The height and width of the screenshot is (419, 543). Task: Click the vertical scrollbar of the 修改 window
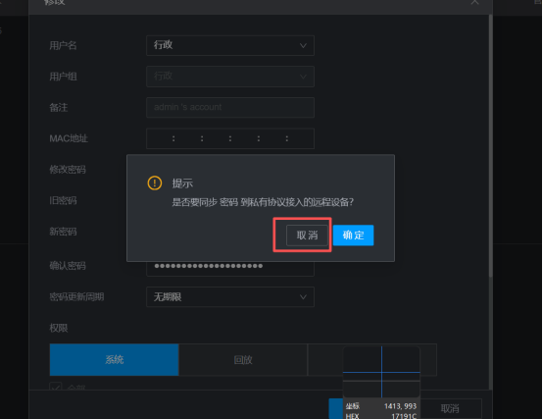coord(490,145)
